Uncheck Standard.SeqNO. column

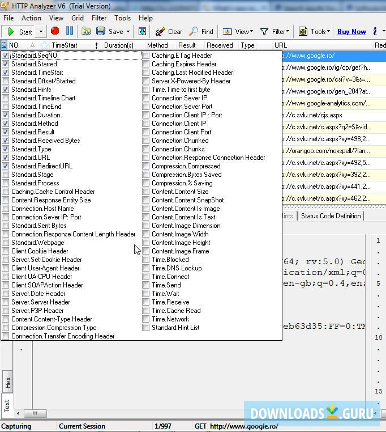(5, 56)
